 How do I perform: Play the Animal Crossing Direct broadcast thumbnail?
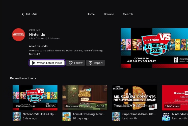[x=85, y=98]
